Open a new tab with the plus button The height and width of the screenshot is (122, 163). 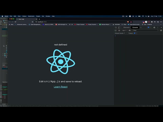39,19
